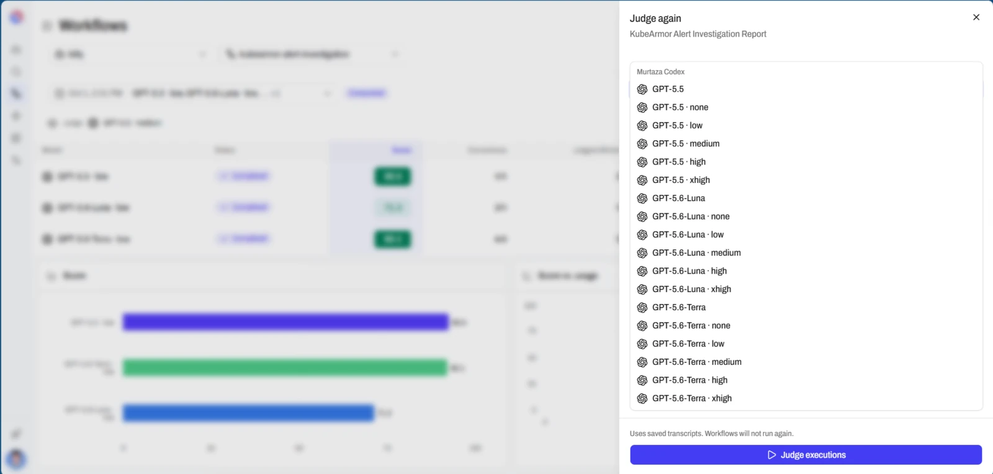
Task: Click the Murtaza Codex group header
Action: (660, 72)
